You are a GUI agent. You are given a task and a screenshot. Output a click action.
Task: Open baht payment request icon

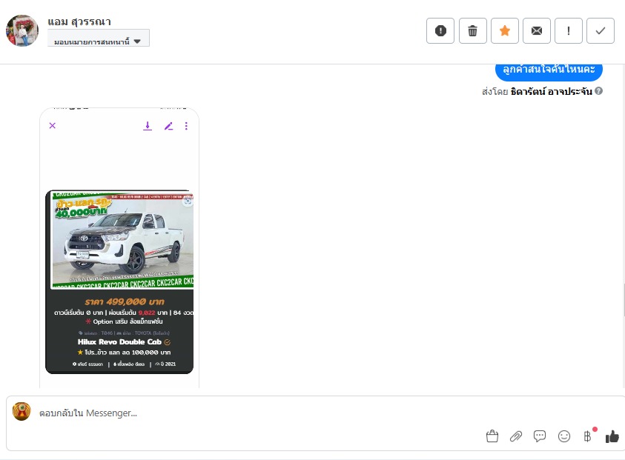point(587,436)
